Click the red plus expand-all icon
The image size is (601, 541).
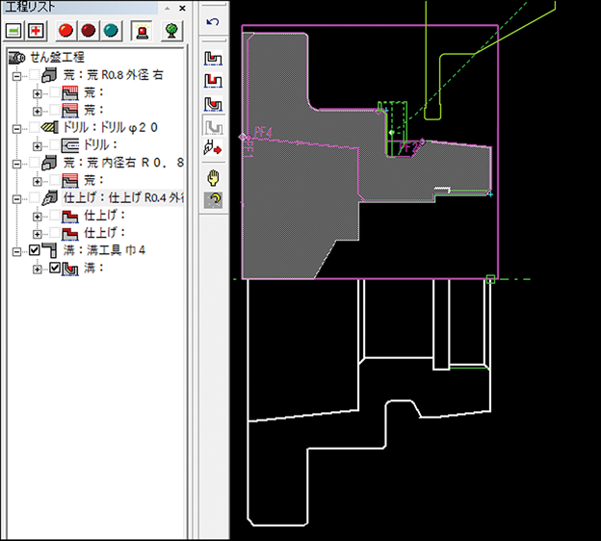(x=37, y=31)
